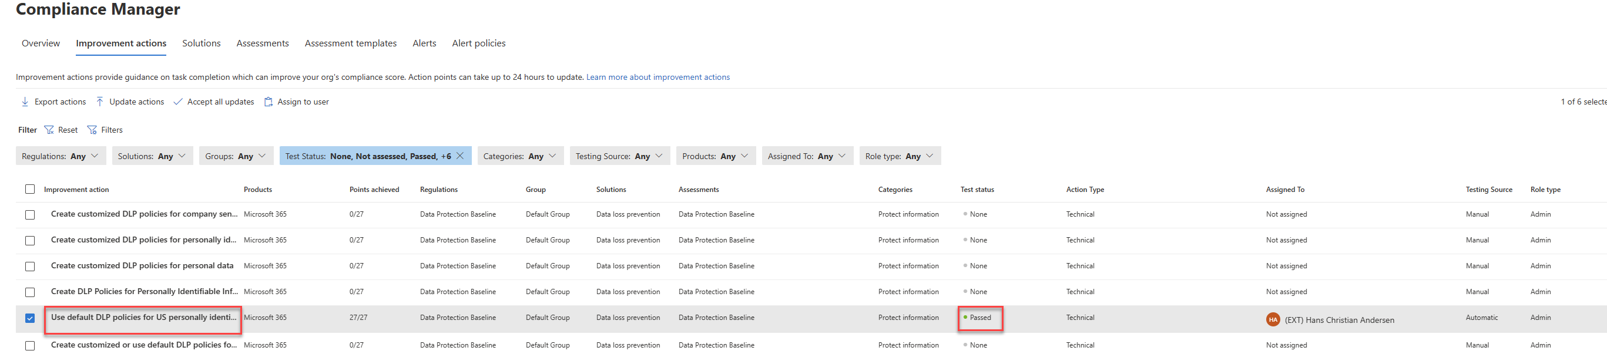Image resolution: width=1607 pixels, height=354 pixels.
Task: Click the Filters label
Action: pyautogui.click(x=112, y=130)
